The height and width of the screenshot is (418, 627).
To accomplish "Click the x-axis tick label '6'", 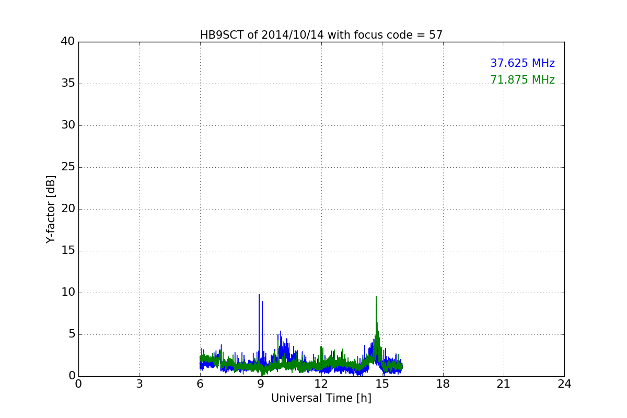I will click(x=200, y=384).
